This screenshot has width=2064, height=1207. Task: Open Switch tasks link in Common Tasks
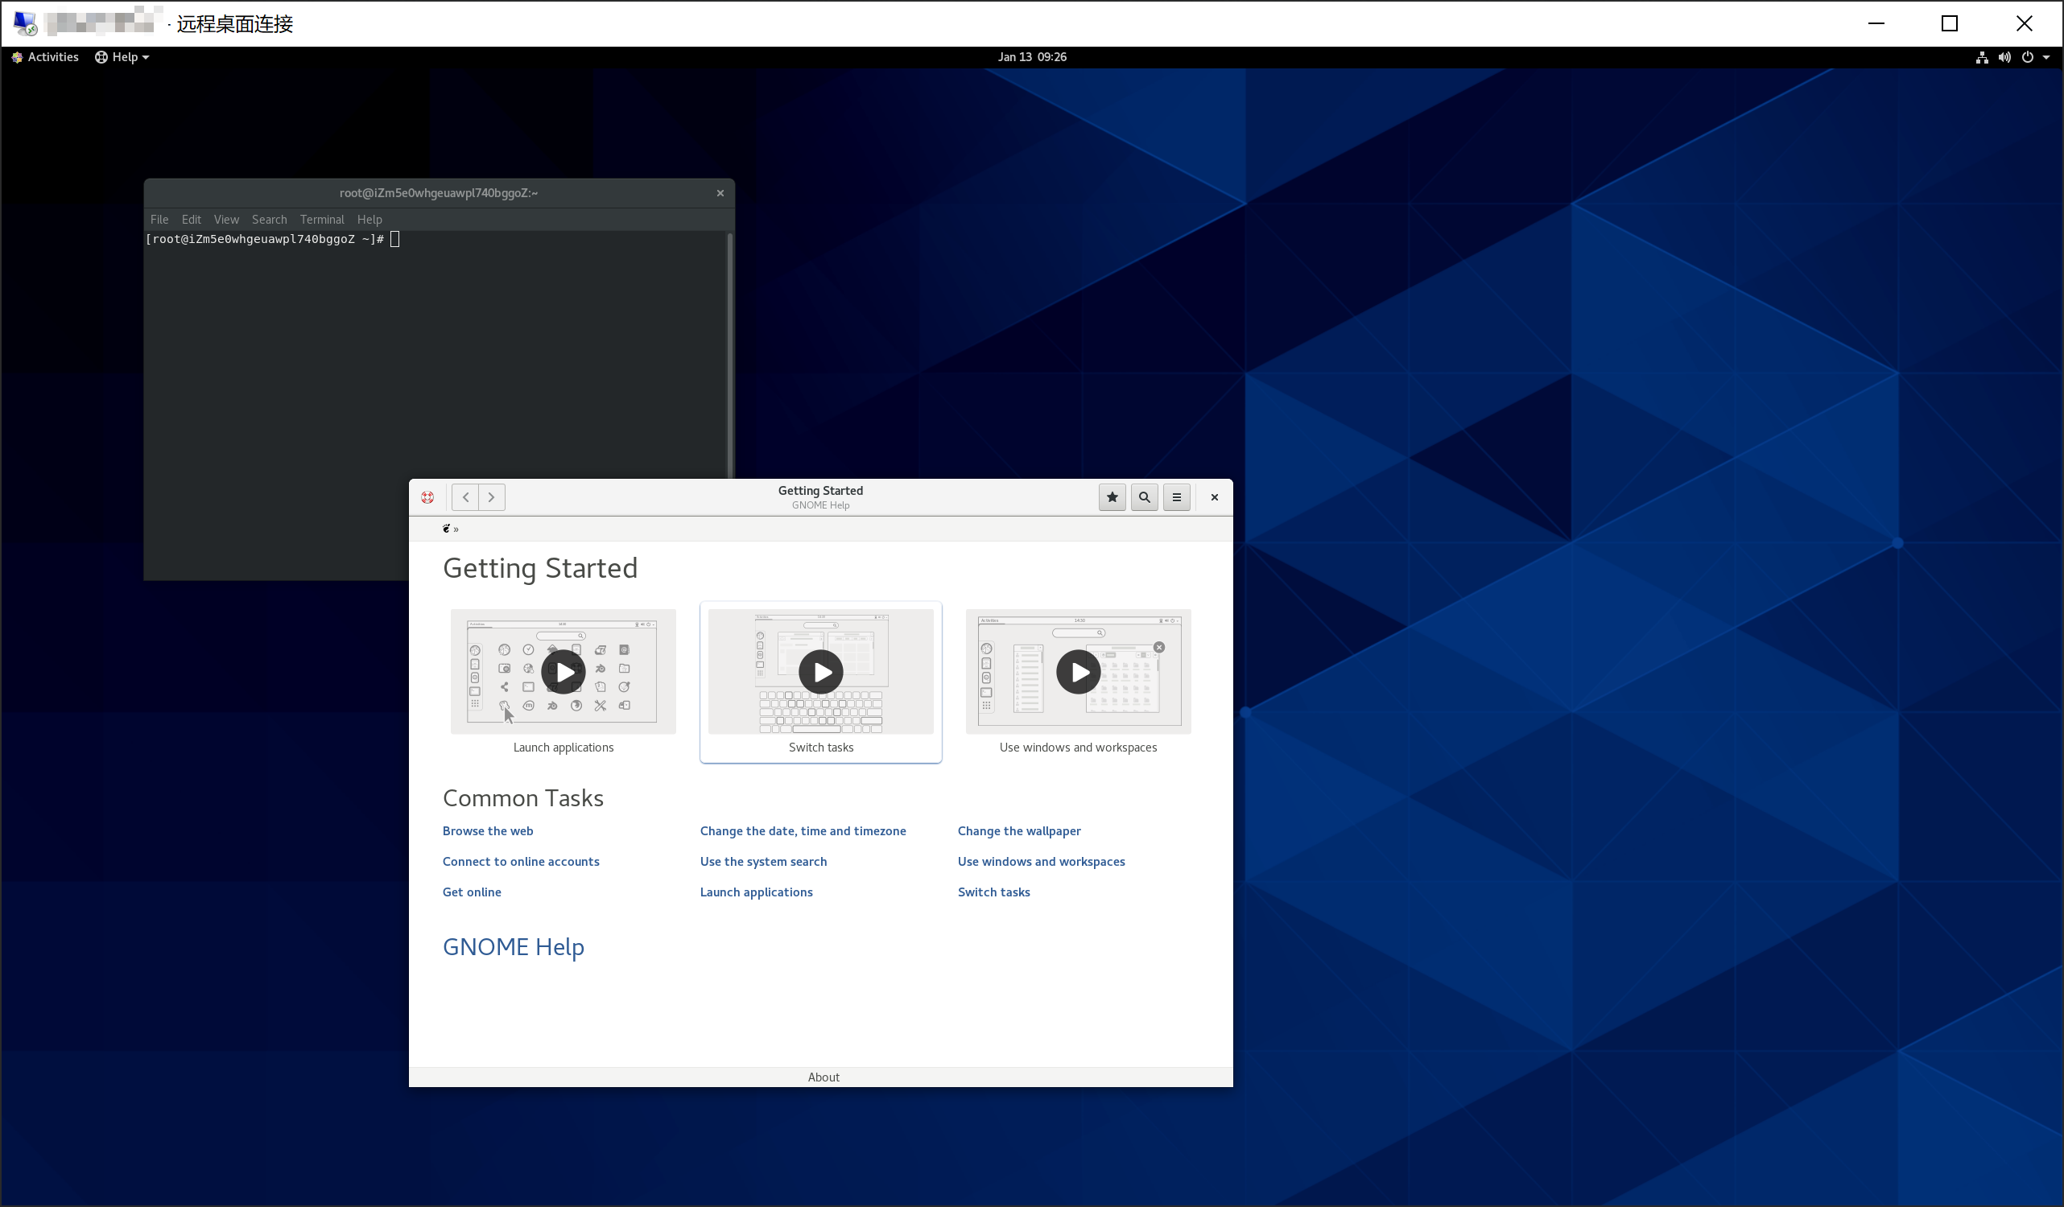pos(993,892)
